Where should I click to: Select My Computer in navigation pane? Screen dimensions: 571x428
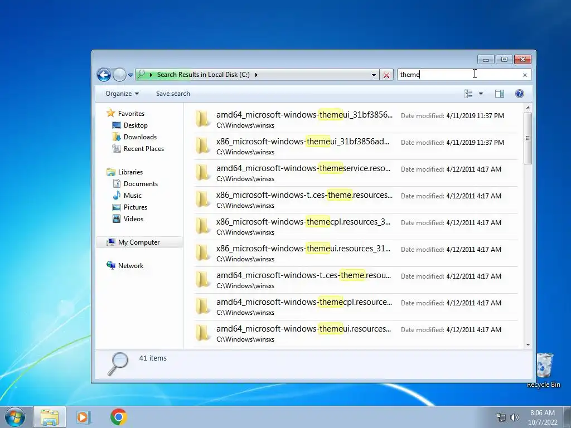139,242
